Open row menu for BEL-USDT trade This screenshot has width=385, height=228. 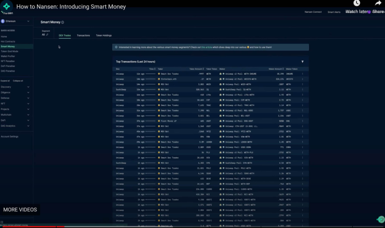point(302,116)
